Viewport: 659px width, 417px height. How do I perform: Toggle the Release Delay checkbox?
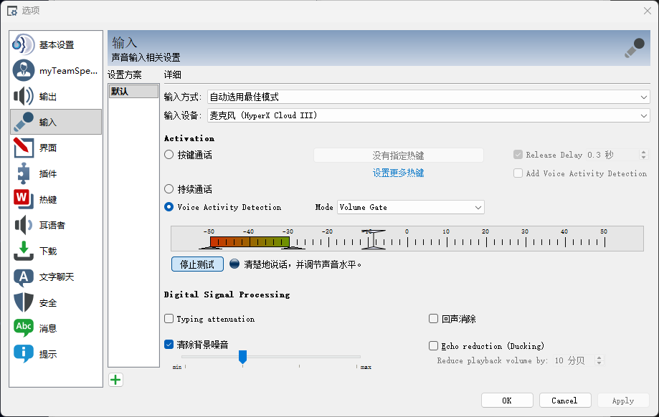(518, 155)
